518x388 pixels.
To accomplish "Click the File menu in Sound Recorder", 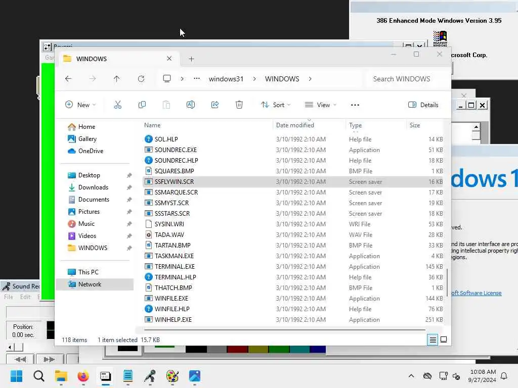I will coord(9,297).
